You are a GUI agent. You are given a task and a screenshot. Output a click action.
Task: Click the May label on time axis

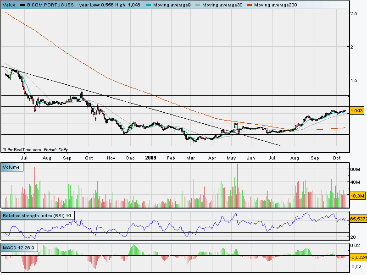pos(231,158)
